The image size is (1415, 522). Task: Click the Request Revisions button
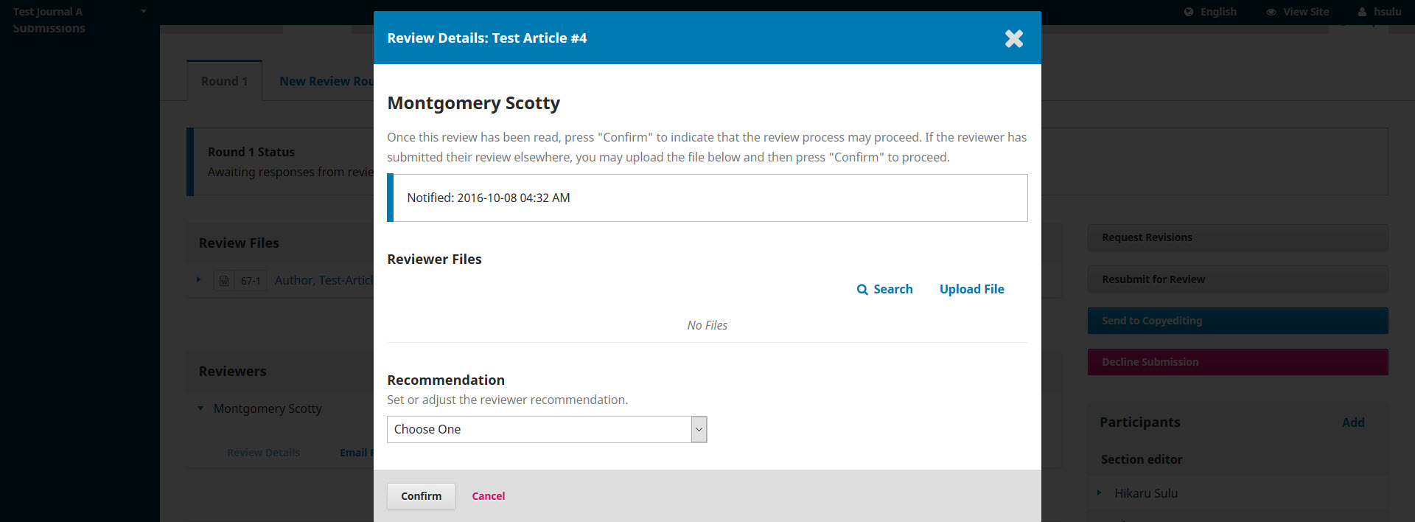1237,237
